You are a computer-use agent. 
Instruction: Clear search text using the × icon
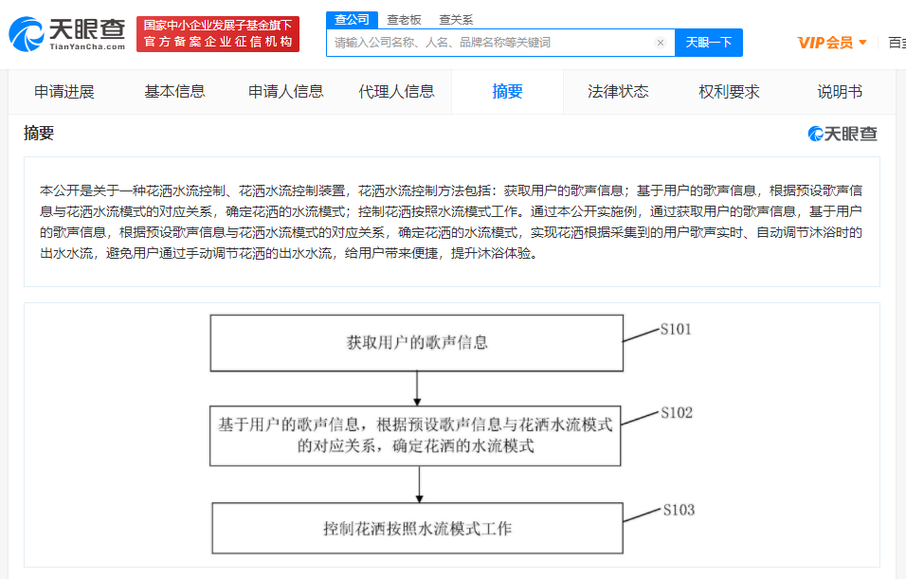pos(661,43)
